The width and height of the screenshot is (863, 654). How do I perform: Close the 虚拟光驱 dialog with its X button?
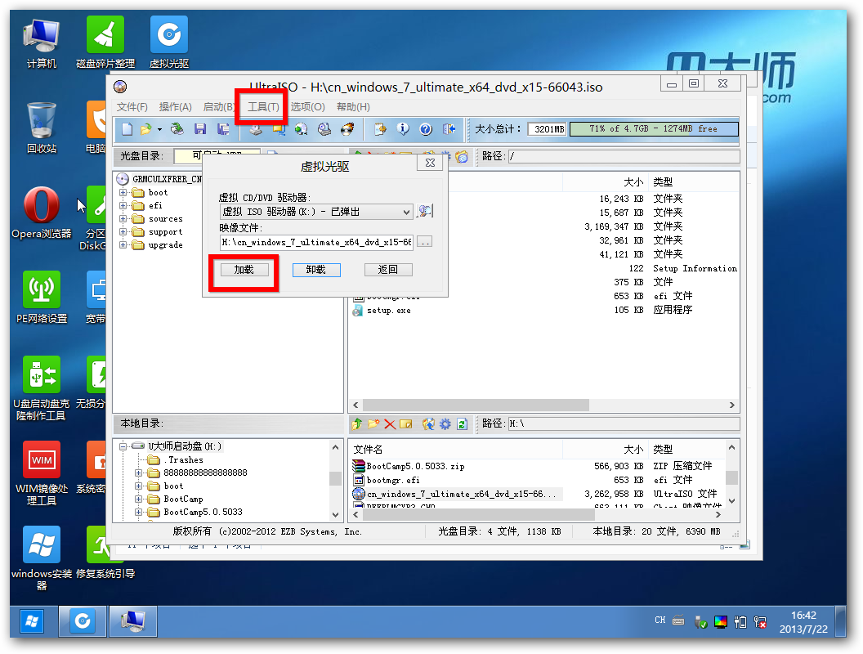[x=431, y=163]
